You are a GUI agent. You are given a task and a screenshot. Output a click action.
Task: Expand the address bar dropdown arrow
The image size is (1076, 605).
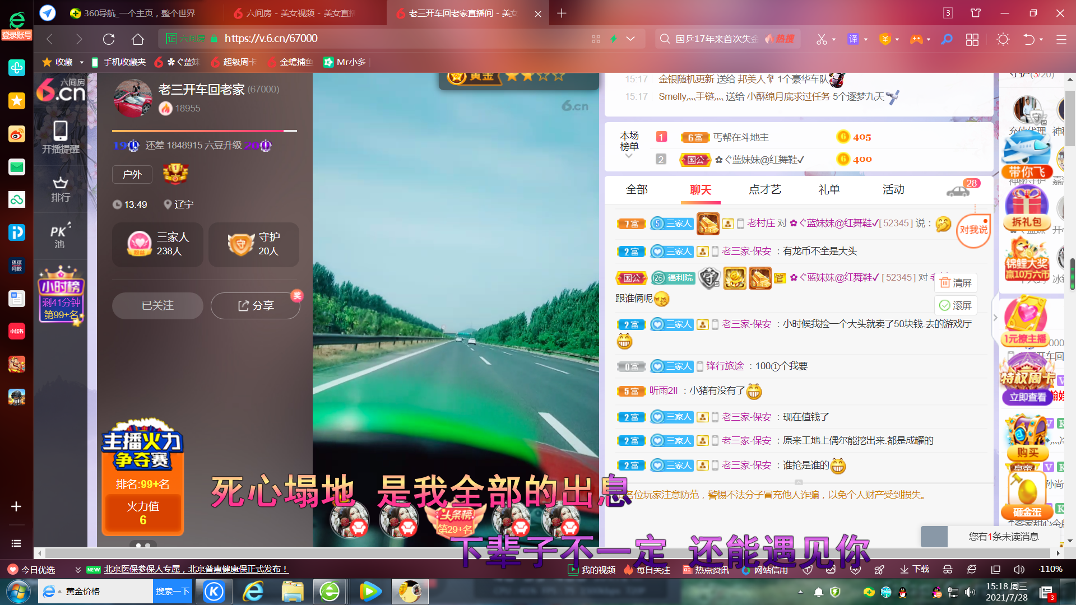click(630, 39)
